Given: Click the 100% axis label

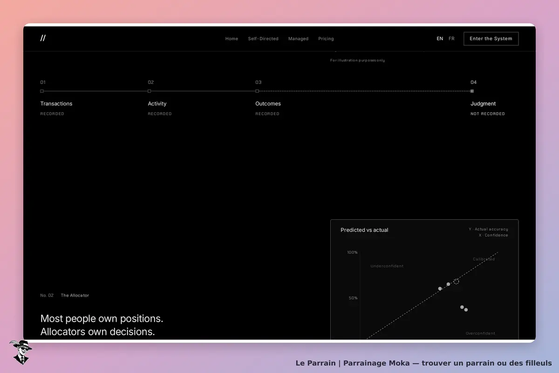Looking at the screenshot, I should click(352, 252).
